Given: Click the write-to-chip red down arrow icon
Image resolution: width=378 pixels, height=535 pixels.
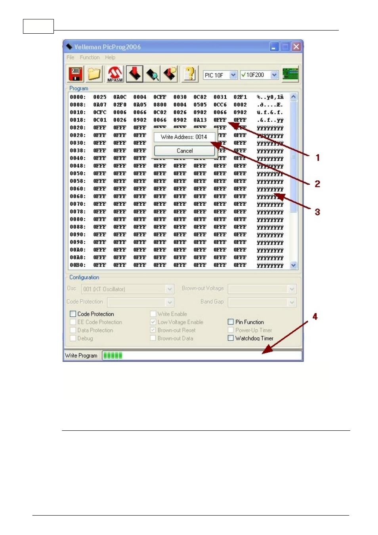Looking at the screenshot, I should click(x=135, y=74).
